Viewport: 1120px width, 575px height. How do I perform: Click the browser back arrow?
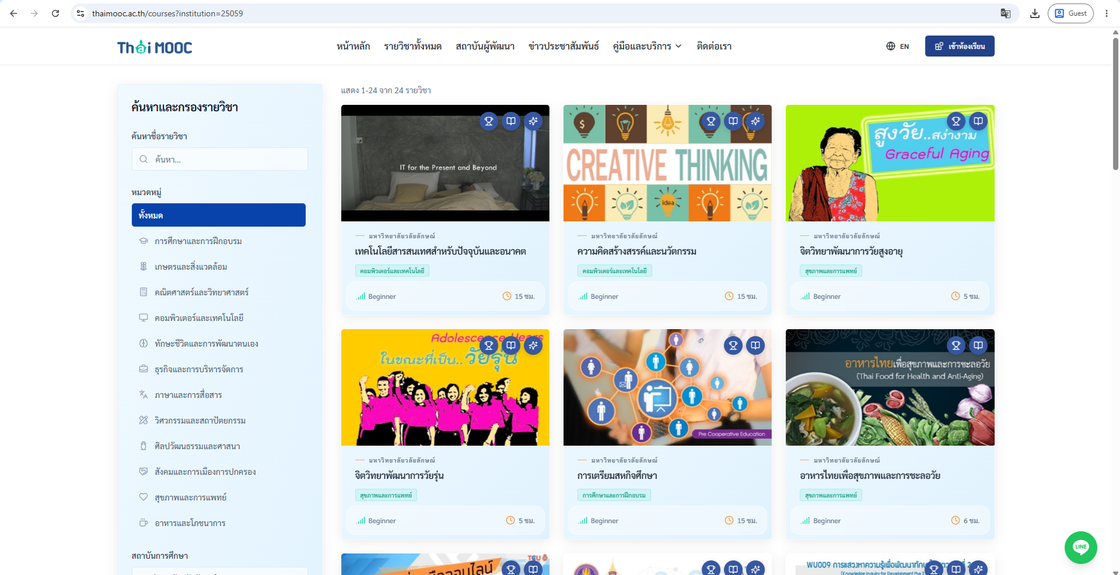click(13, 13)
